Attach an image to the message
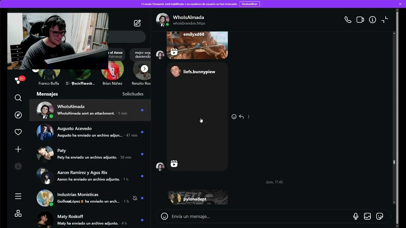406x228 pixels. tap(367, 216)
